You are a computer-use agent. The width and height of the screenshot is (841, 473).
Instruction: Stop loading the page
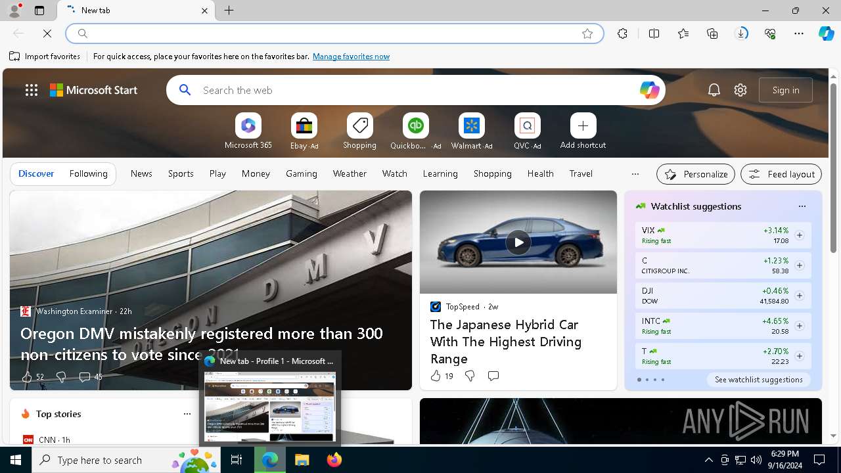pos(47,34)
